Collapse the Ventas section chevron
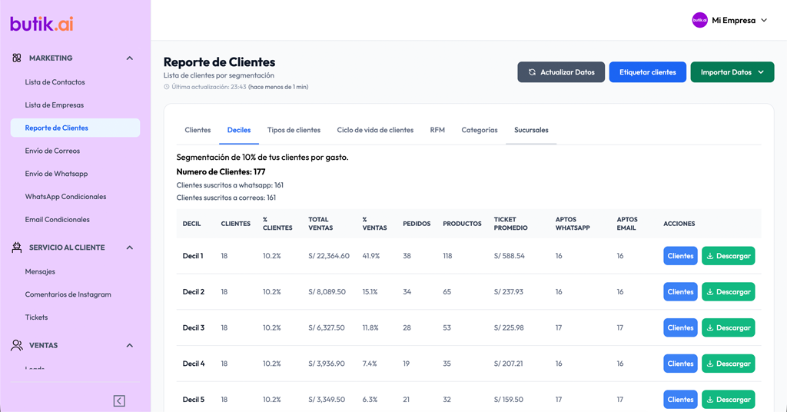The width and height of the screenshot is (787, 412). tap(129, 345)
